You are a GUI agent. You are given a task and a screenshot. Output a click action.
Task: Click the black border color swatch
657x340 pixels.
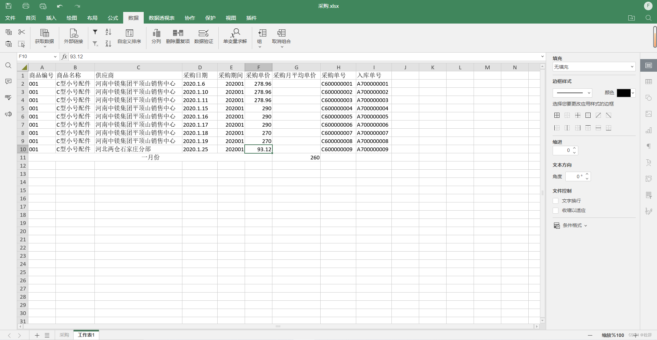tap(623, 93)
